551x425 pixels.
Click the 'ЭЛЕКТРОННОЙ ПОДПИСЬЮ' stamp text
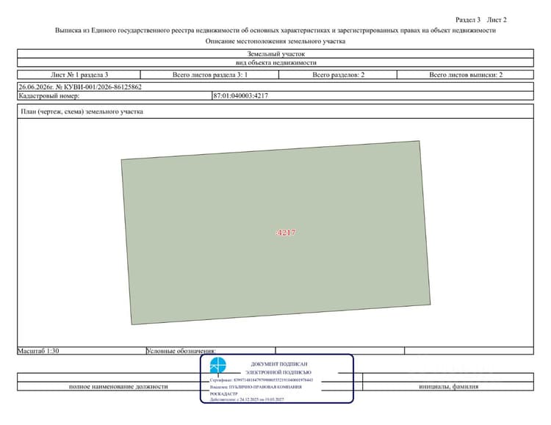(x=278, y=372)
